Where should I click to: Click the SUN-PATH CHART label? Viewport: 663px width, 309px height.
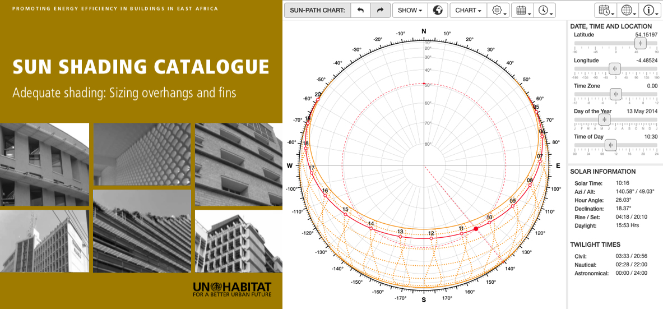[x=317, y=11]
